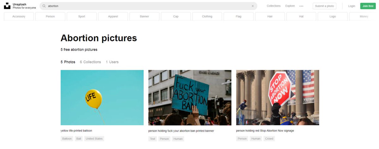The image size is (379, 149).
Task: Click the Human tag under the banner photo
Action: [x=178, y=139]
